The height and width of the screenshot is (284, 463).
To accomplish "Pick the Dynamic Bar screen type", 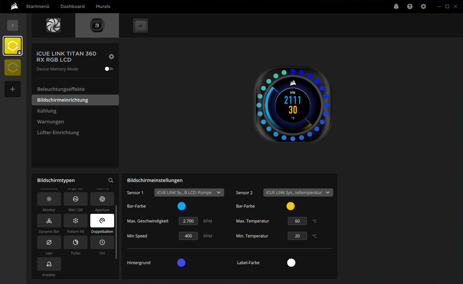I will (x=49, y=221).
